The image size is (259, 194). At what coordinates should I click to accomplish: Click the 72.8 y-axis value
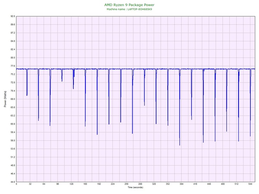click(13, 83)
